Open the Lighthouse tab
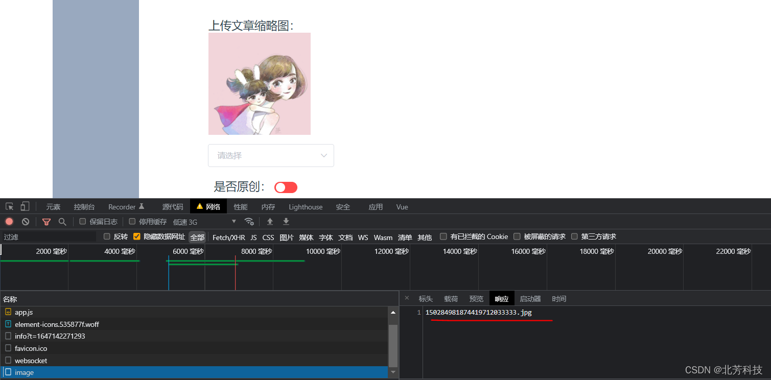 [306, 207]
